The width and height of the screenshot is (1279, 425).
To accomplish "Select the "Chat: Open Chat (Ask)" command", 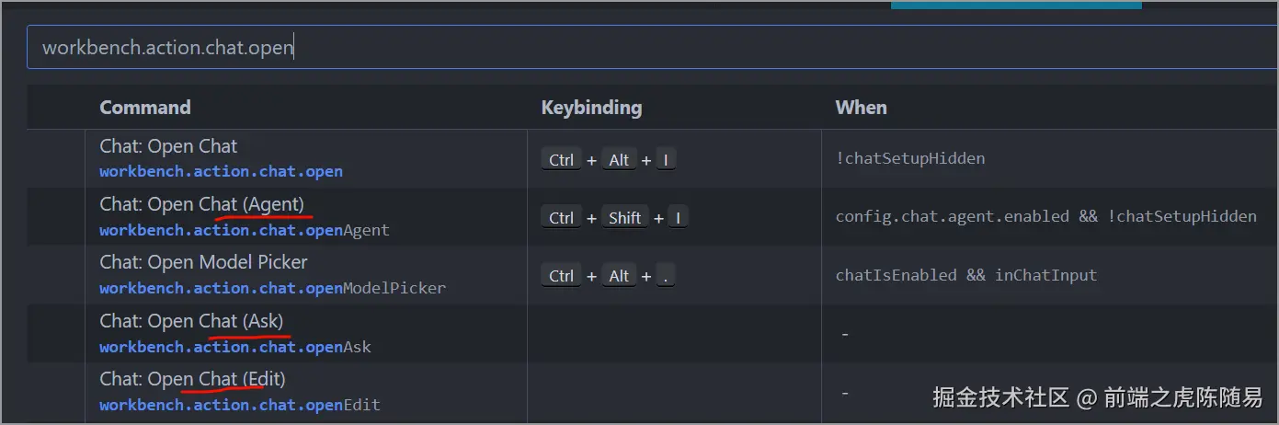I will tap(191, 321).
